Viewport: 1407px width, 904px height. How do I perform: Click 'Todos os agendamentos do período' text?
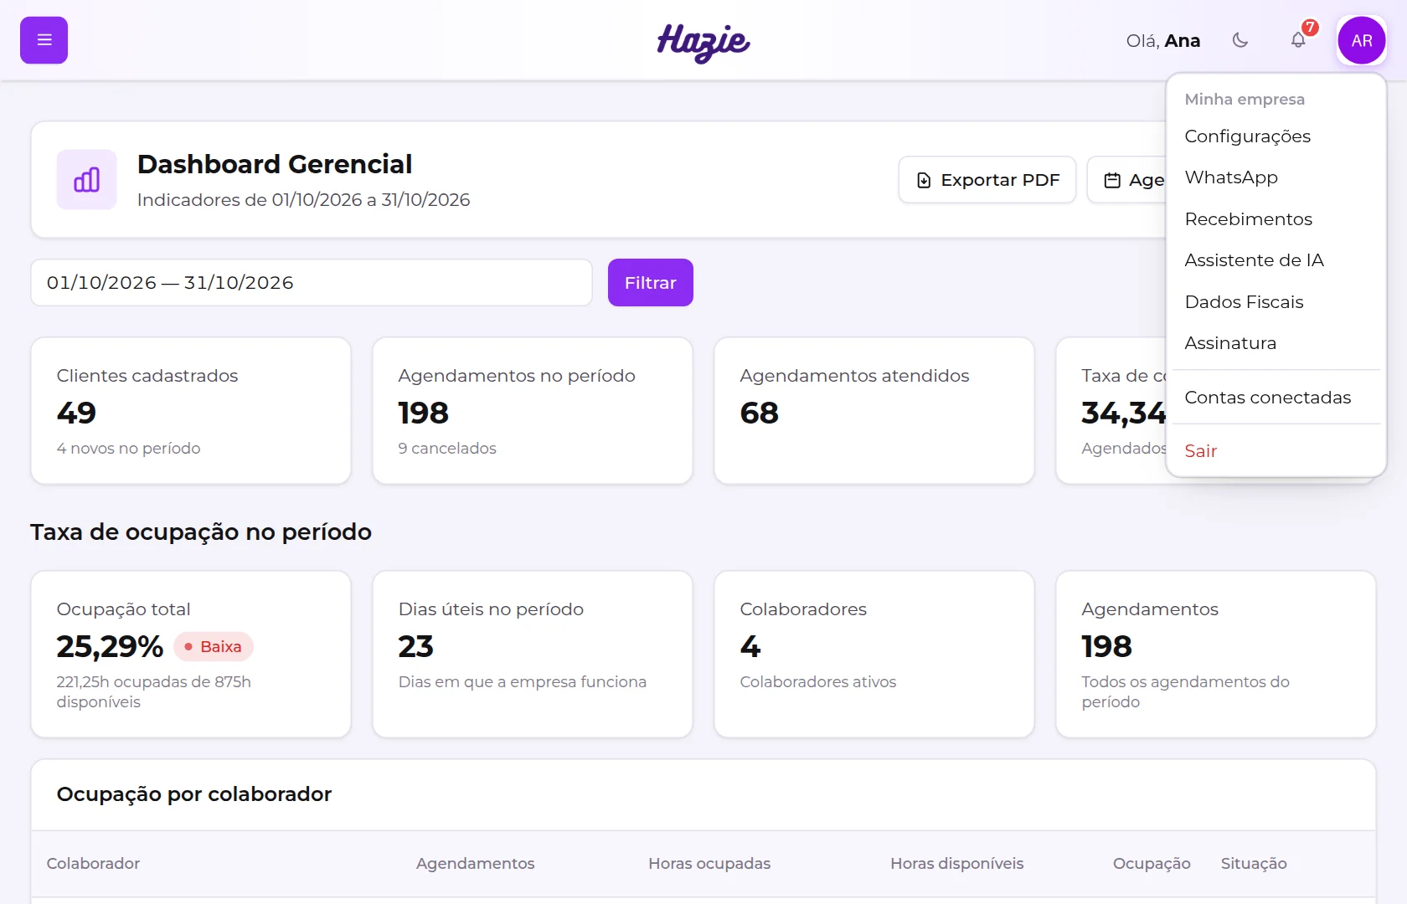(1185, 692)
